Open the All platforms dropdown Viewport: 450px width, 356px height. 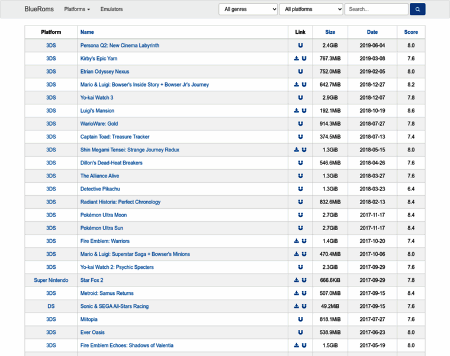[311, 9]
